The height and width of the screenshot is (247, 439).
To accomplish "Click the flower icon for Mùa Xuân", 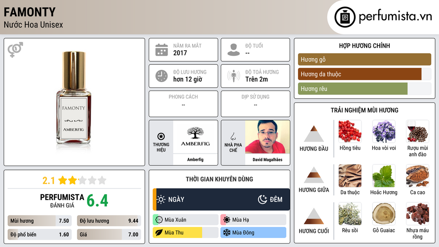I will (x=159, y=220).
